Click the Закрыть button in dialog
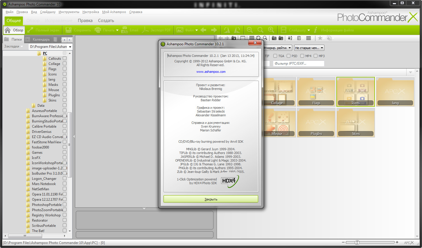The width and height of the screenshot is (422, 248). (x=211, y=199)
